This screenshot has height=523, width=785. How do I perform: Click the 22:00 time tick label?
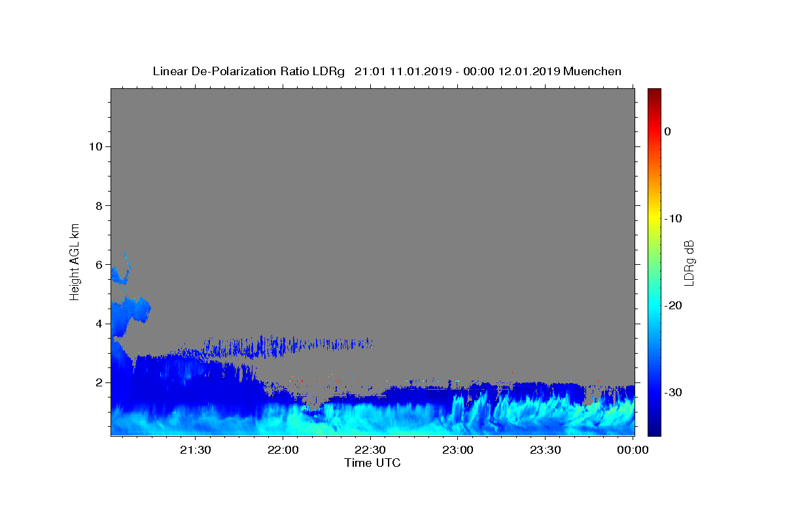(283, 450)
